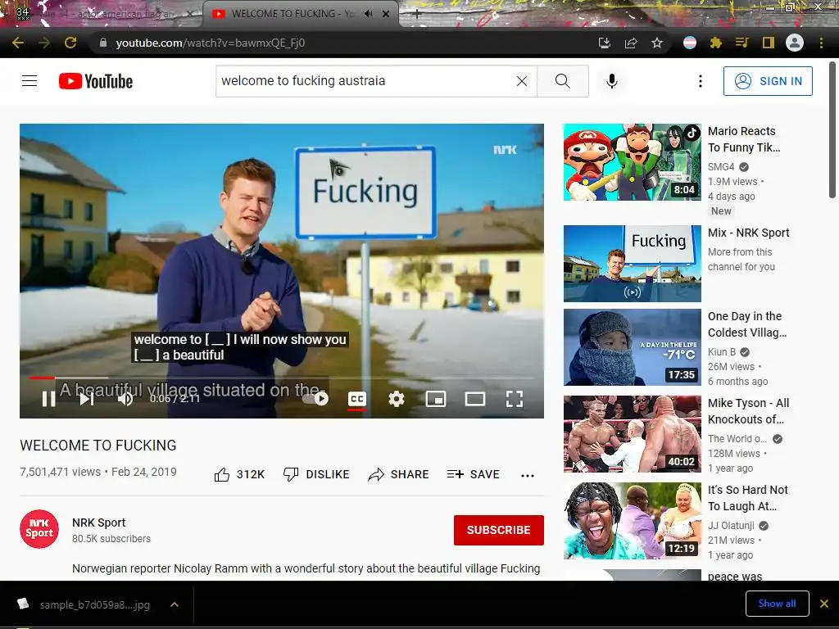Mute the tab via speaker icon
This screenshot has width=839, height=629.
[368, 14]
